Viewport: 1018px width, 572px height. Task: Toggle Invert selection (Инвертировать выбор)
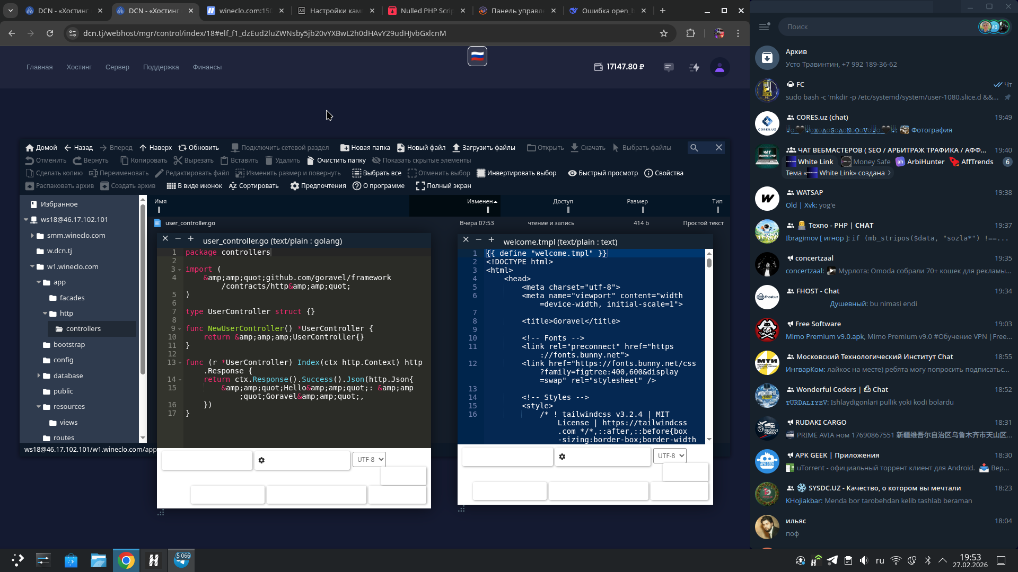[x=481, y=173]
